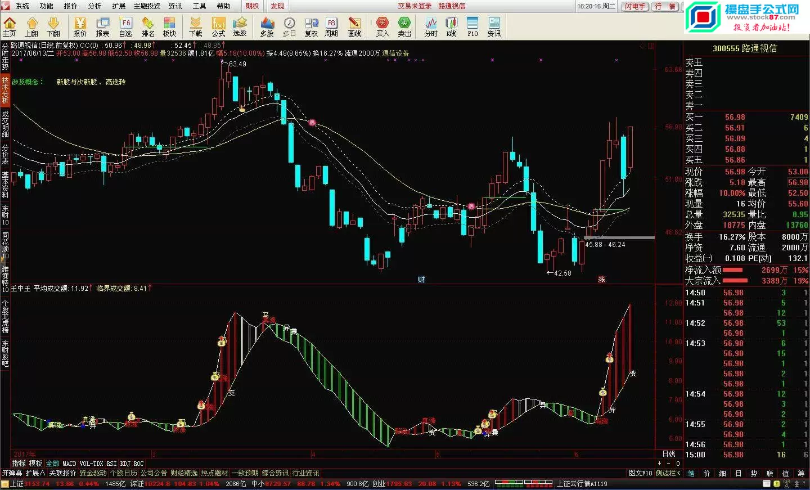Click the green 卖出 sell icon
The width and height of the screenshot is (810, 490).
tap(404, 26)
